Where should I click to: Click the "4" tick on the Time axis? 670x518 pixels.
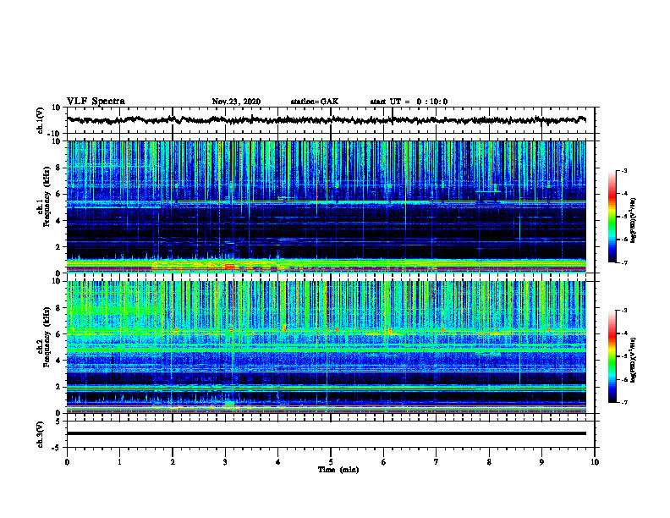pyautogui.click(x=278, y=462)
